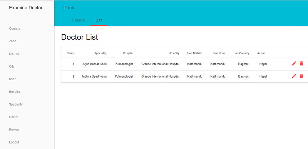The width and height of the screenshot is (308, 149).
Task: Open Review in the sidebar
Action: pyautogui.click(x=14, y=129)
